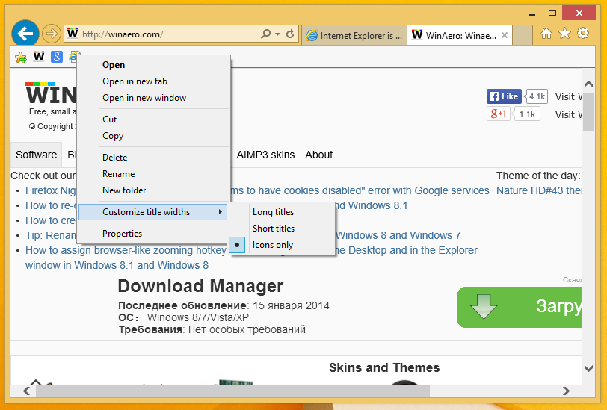The image size is (607, 410).
Task: Open the Tools gear icon
Action: (x=582, y=34)
